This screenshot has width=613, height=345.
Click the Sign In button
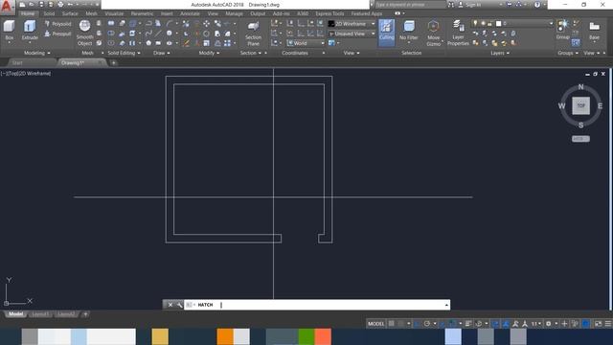(470, 5)
